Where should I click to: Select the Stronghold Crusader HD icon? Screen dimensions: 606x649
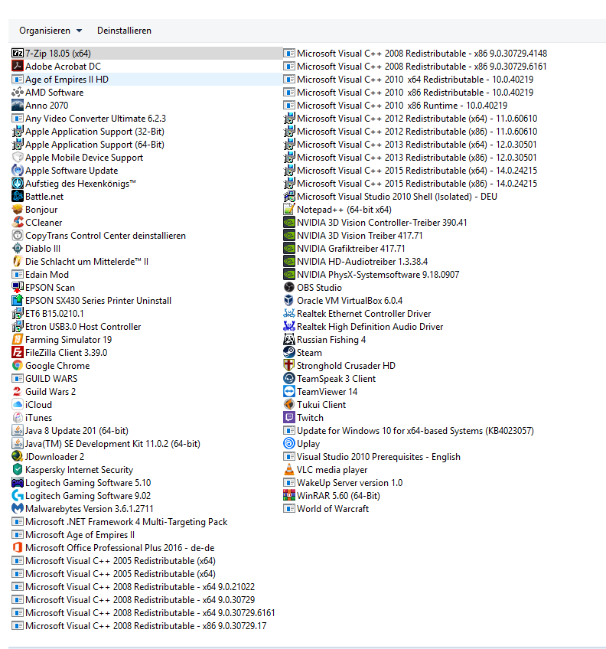tap(289, 366)
